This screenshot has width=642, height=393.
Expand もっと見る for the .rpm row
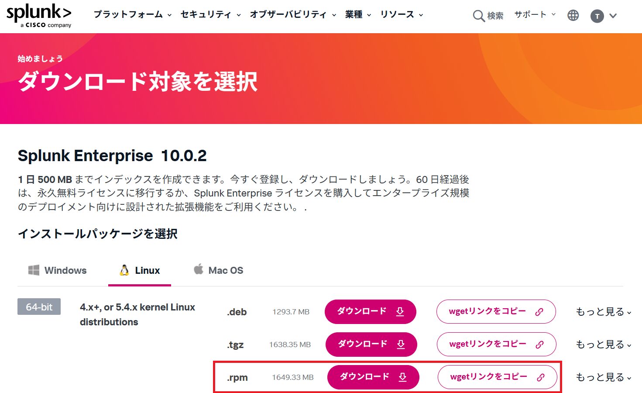click(604, 377)
